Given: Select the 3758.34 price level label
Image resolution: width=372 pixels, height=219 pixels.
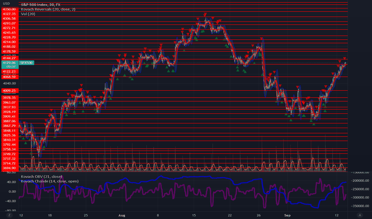Looking at the screenshot, I should click(10, 149).
